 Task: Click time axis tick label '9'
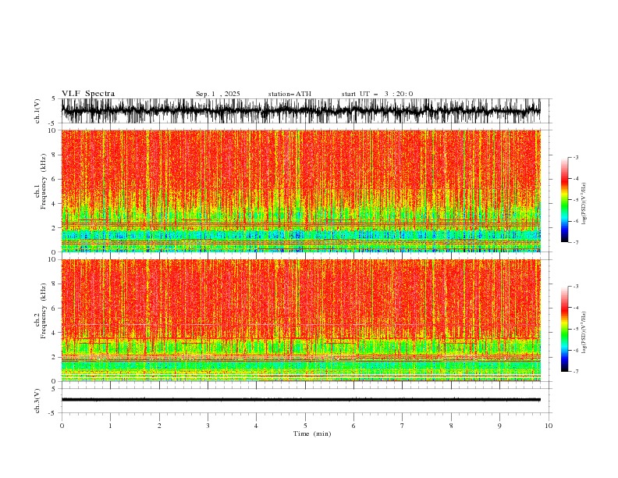pyautogui.click(x=499, y=426)
